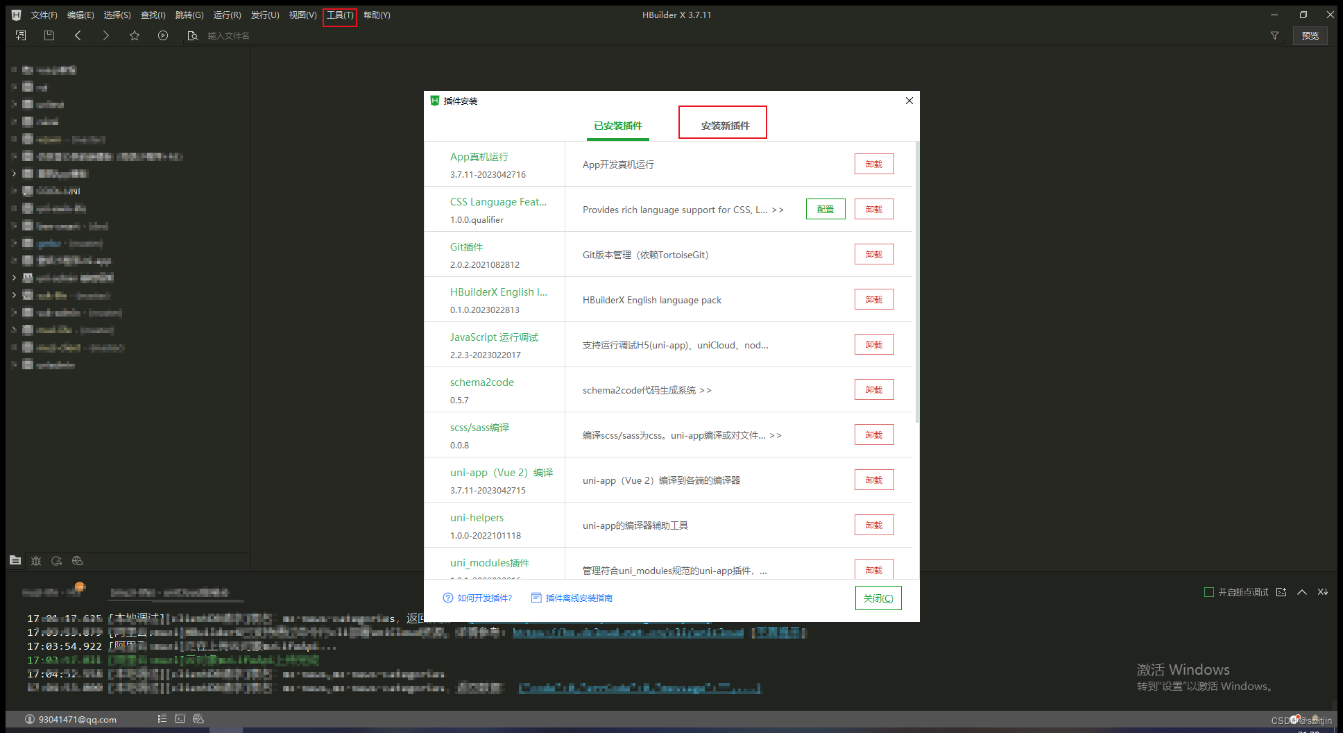Click the uniCloud icon in sidebar bottom

[78, 561]
